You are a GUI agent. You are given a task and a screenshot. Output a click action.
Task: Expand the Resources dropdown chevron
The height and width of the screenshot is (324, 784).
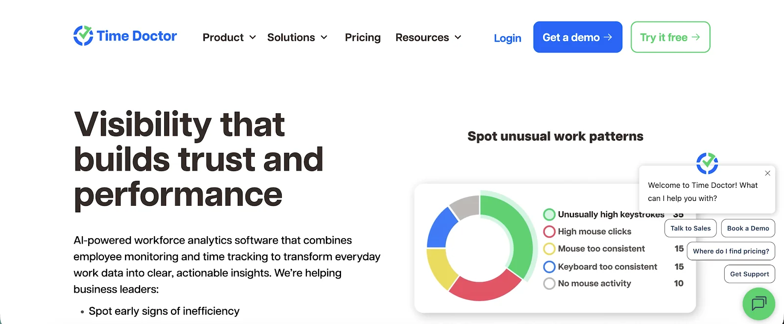coord(458,37)
